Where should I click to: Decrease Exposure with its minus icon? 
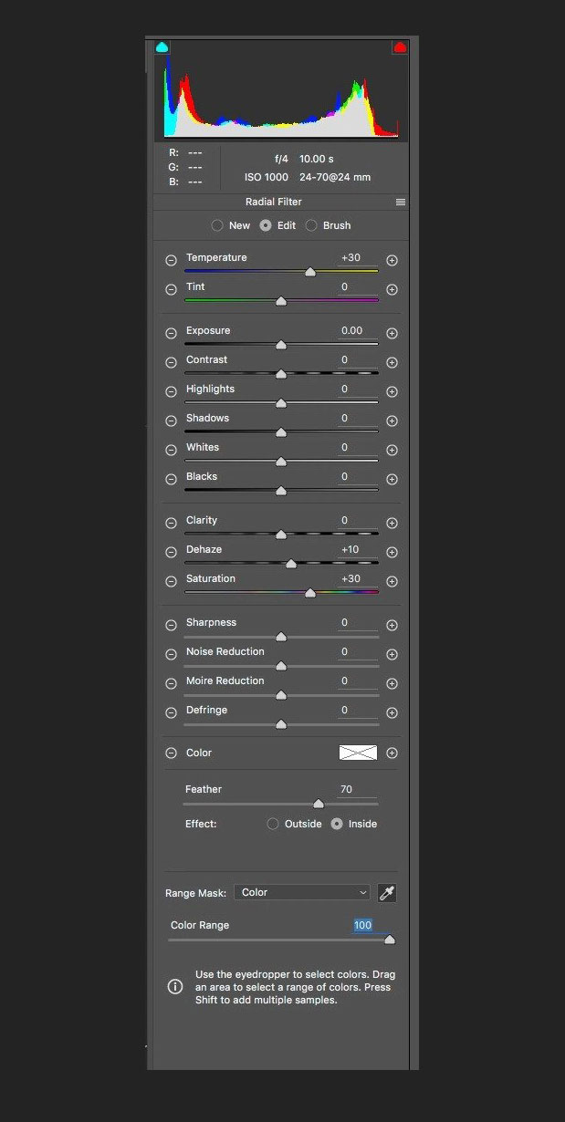pyautogui.click(x=171, y=333)
